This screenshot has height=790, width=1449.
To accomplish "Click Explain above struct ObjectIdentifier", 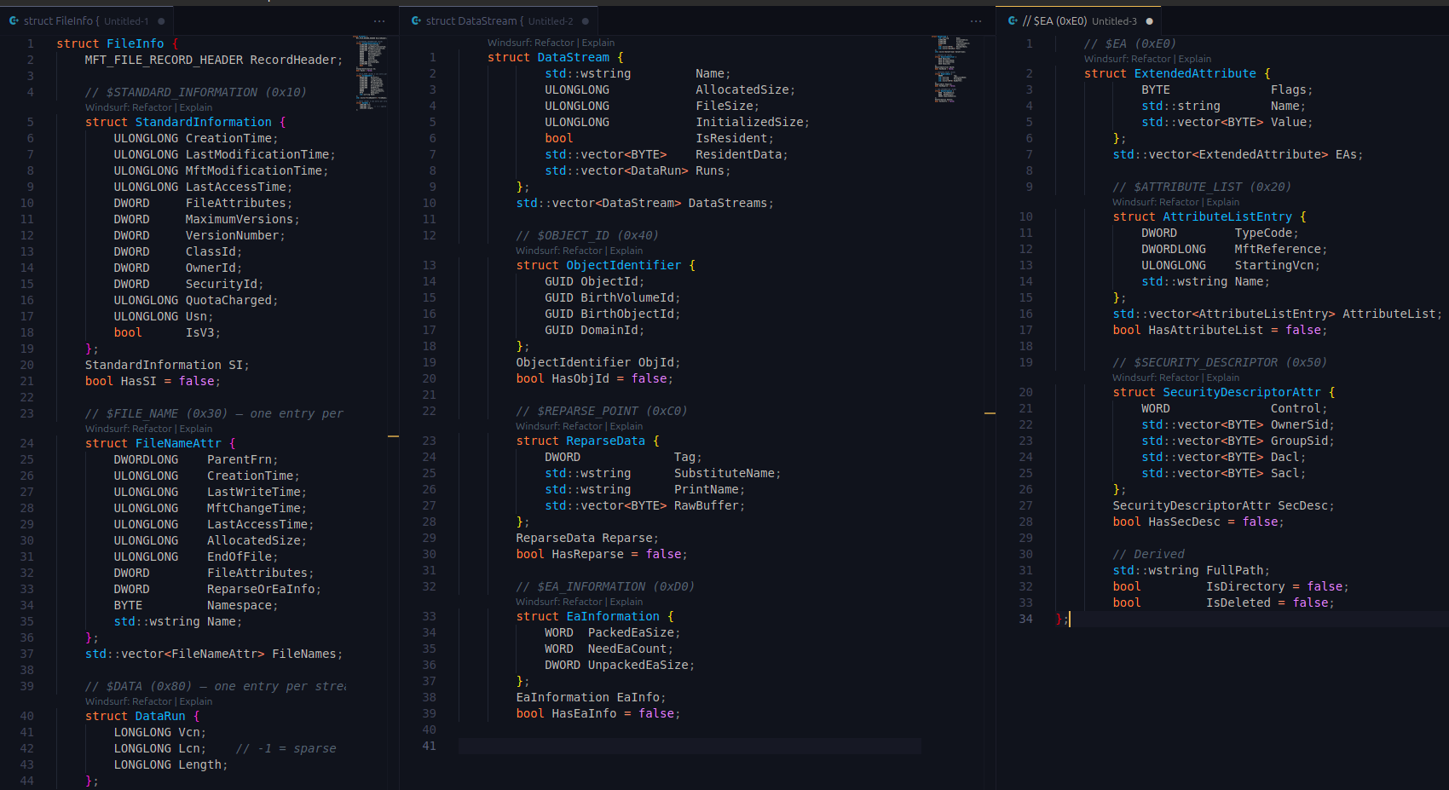I will point(626,251).
